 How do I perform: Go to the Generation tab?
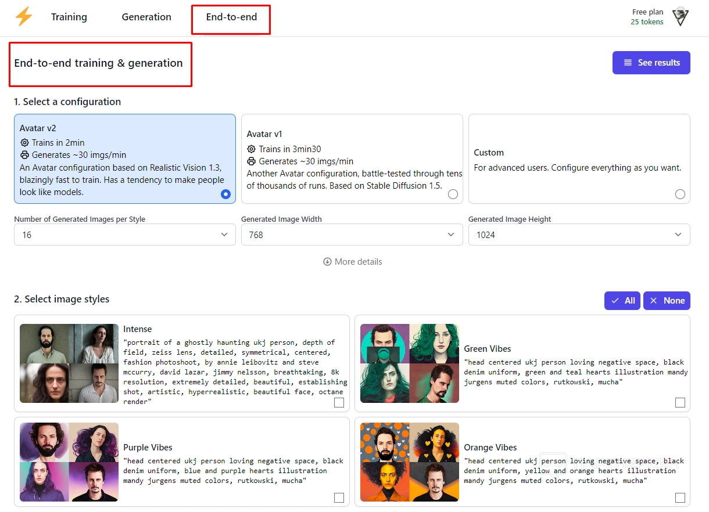(146, 17)
